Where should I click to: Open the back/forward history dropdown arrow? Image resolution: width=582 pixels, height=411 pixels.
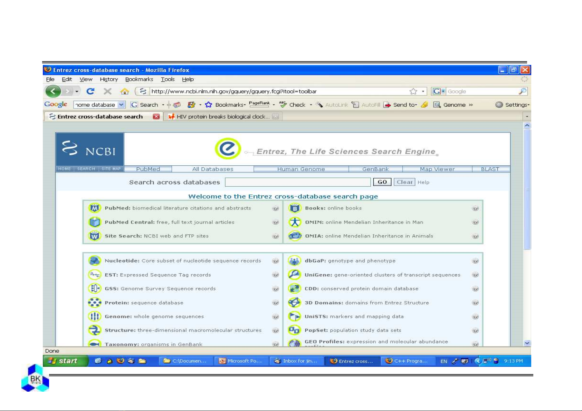[x=77, y=91]
